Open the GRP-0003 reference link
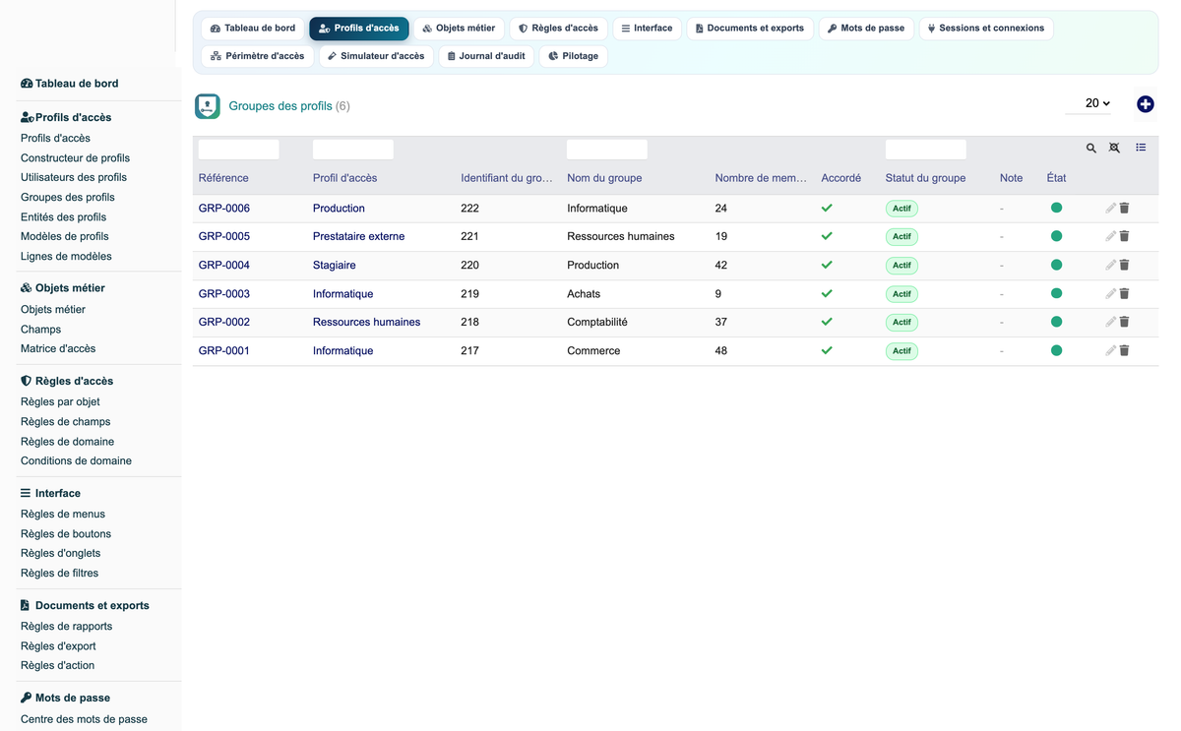1181x731 pixels. (224, 294)
